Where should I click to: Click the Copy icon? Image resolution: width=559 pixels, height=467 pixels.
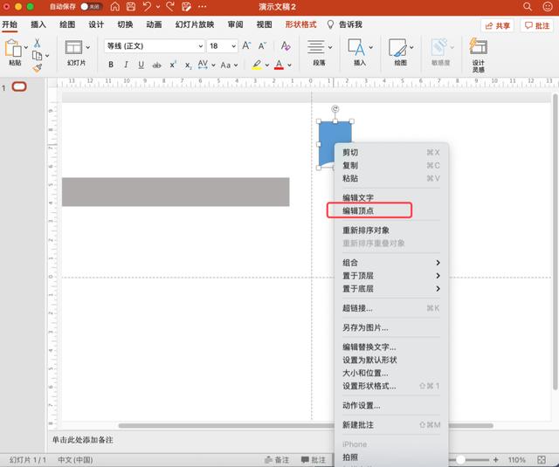coord(37,56)
